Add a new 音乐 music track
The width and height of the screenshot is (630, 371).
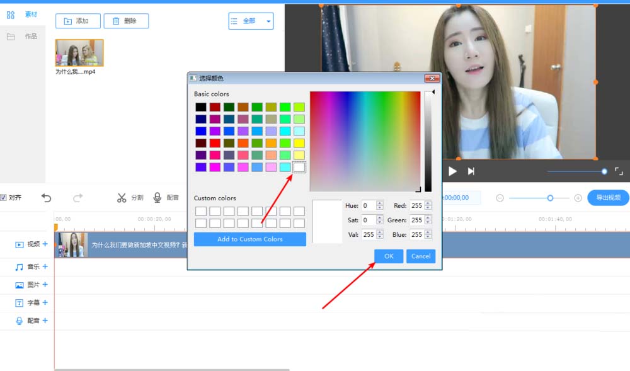45,267
